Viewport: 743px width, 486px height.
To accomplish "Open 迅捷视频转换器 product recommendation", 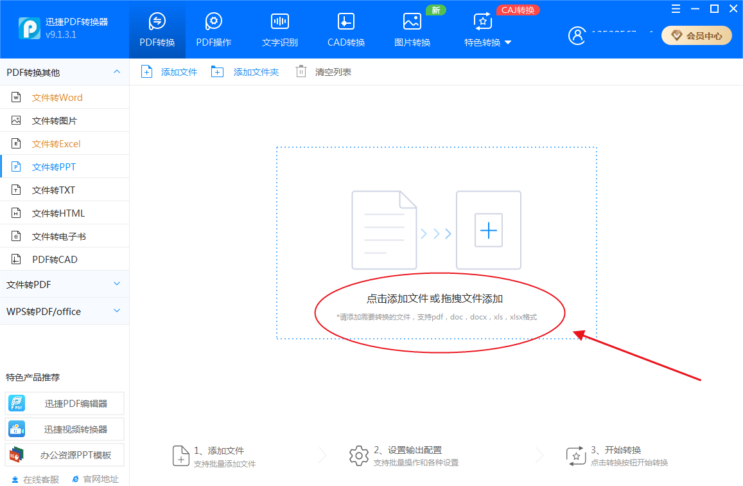I will pos(64,429).
